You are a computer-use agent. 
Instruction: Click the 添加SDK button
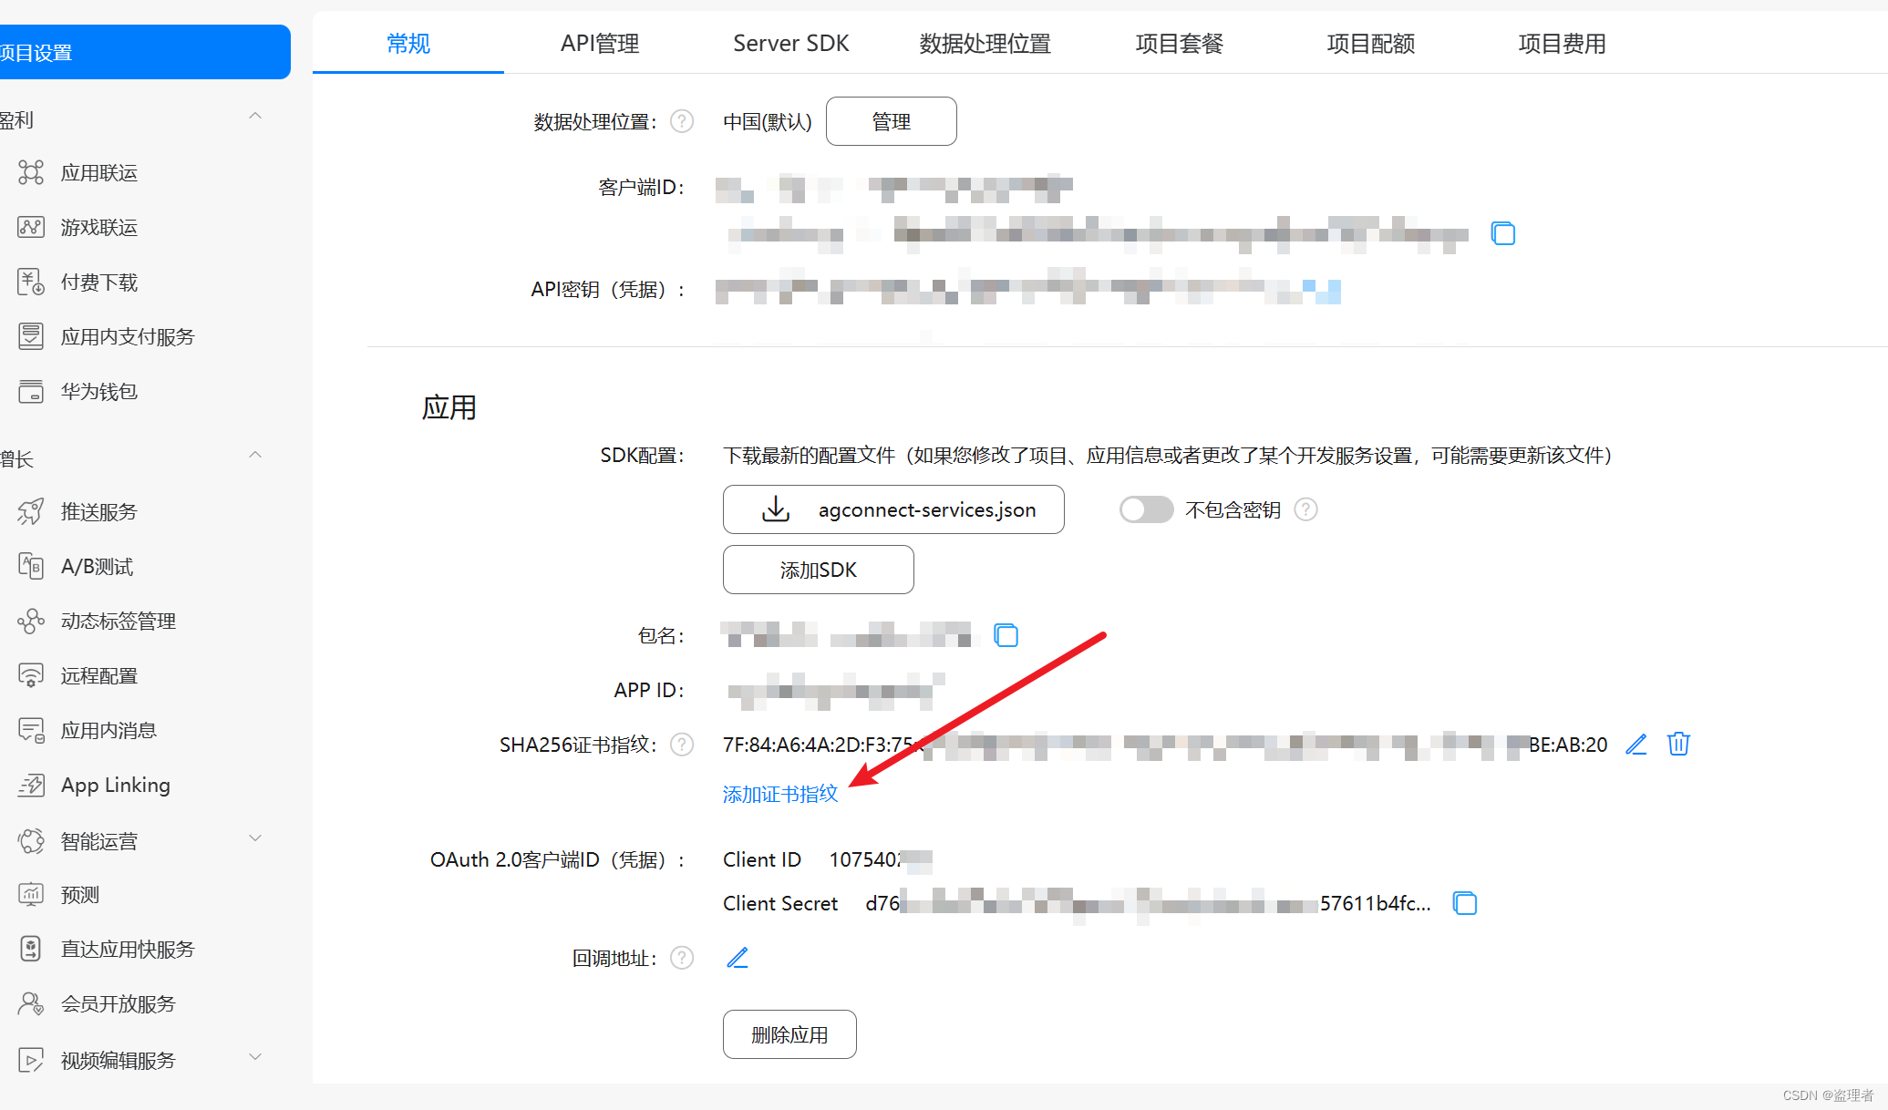819,570
